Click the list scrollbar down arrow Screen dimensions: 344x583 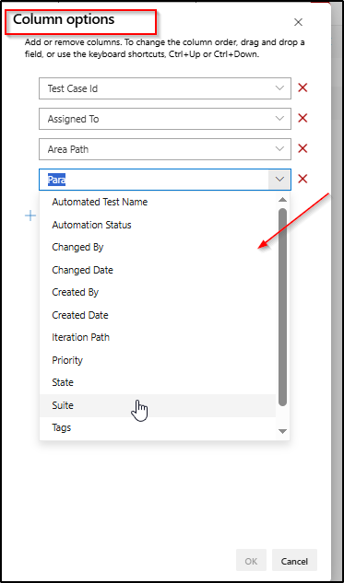pyautogui.click(x=283, y=431)
